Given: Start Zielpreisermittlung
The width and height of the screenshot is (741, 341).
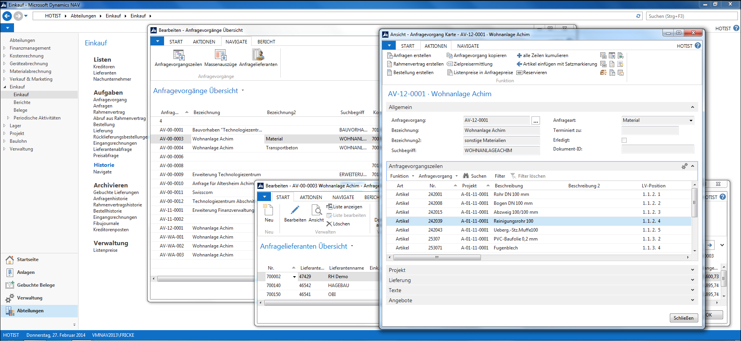Looking at the screenshot, I should pos(470,64).
